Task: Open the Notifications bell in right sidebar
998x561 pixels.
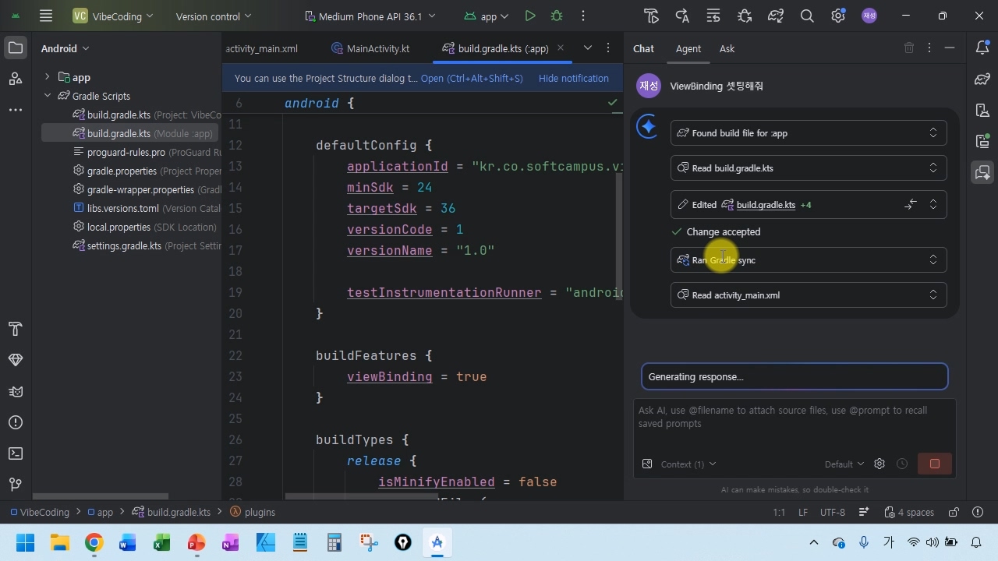Action: point(982,48)
